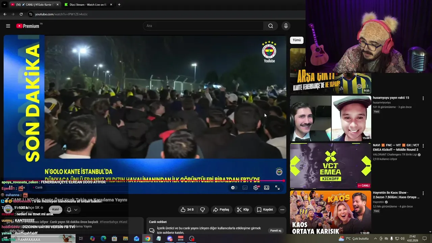Open Outlook mail on taskbar
Screen dimensions: 432x243
[x=136, y=239]
